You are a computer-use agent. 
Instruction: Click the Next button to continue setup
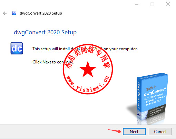coord(134,131)
